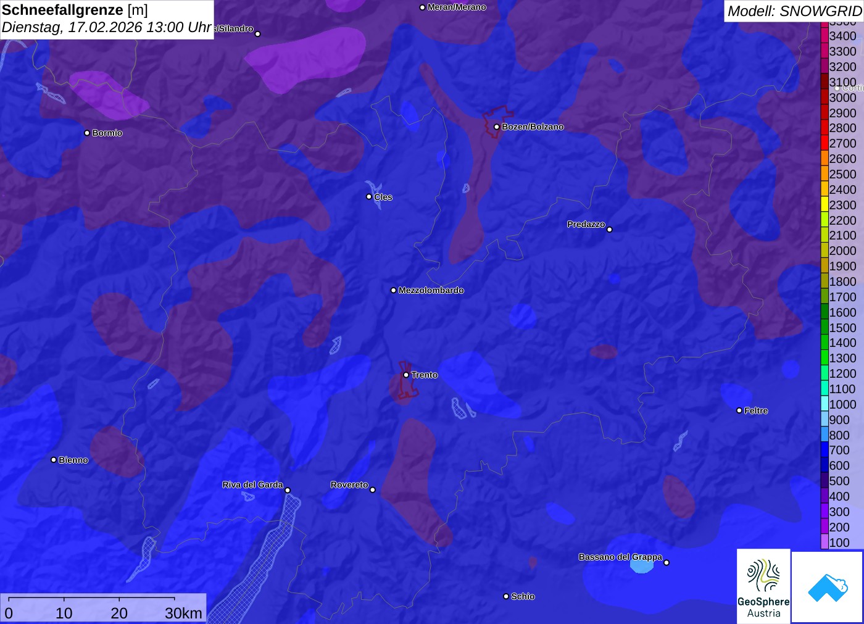Image resolution: width=864 pixels, height=624 pixels.
Task: Click the GeoSphere Austria logo
Action: pos(763,586)
